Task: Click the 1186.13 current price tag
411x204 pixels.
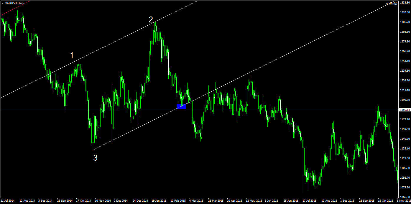Action: click(x=405, y=110)
